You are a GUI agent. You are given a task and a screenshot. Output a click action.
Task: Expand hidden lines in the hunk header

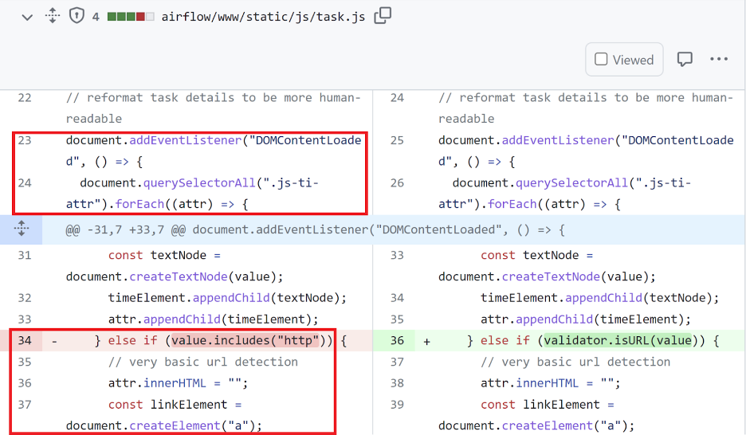pyautogui.click(x=22, y=229)
